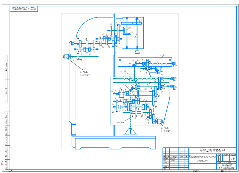Select the vertical screw pedestal under the knee
This screenshot has height=173, width=239.
[131, 132]
